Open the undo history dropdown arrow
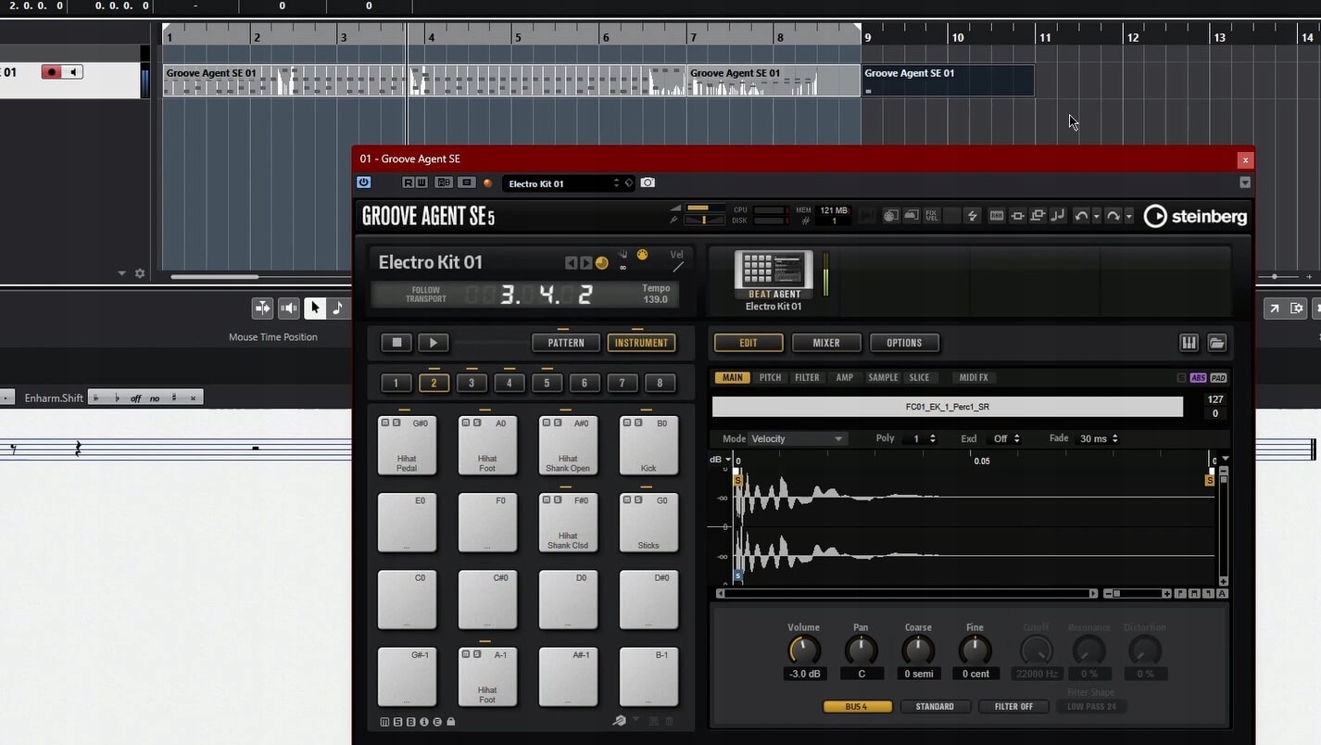Screen dimensions: 1321x745 pyautogui.click(x=1097, y=216)
